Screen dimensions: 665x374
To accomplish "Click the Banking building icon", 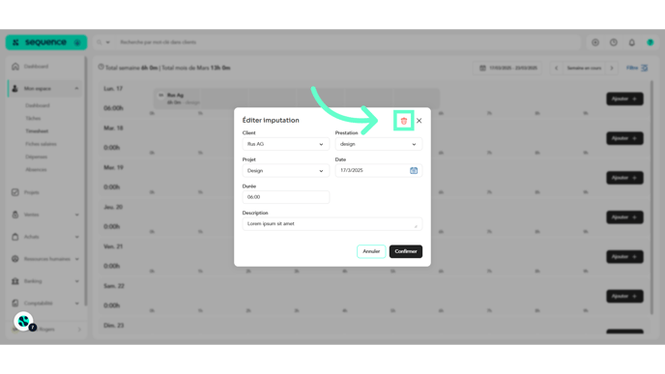I will [x=15, y=281].
